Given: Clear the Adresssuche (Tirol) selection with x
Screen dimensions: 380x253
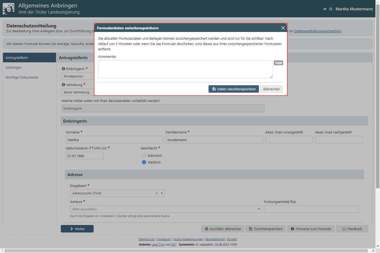Looking at the screenshot, I should point(157,193).
